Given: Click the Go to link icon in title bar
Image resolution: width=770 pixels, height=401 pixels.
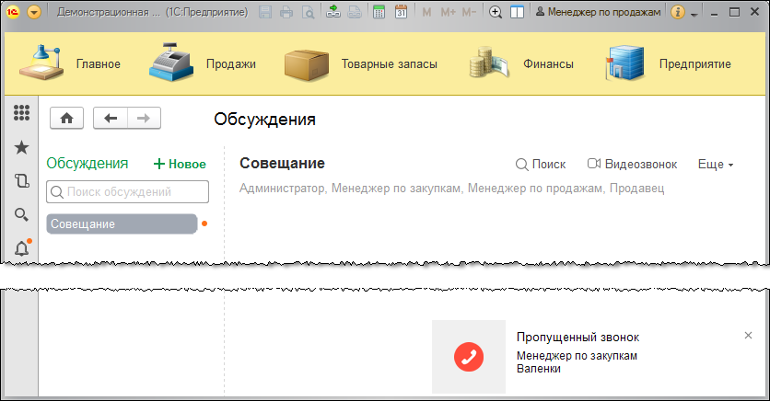Looking at the screenshot, I should (x=355, y=12).
